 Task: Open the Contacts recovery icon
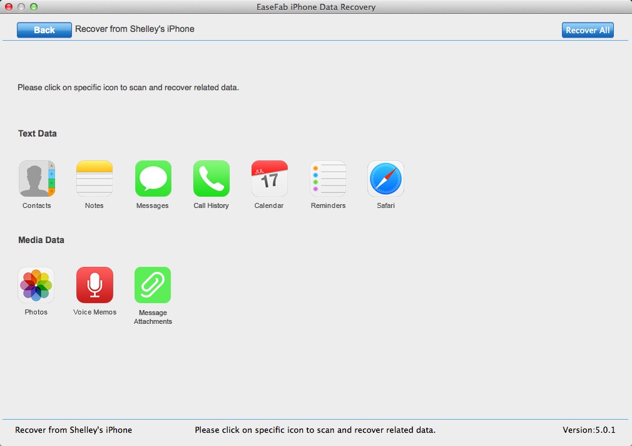coord(37,179)
